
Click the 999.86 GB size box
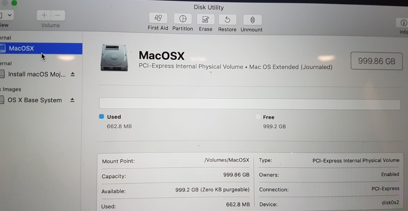[377, 61]
